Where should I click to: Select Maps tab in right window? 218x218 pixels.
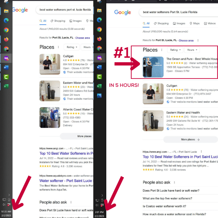195,24
